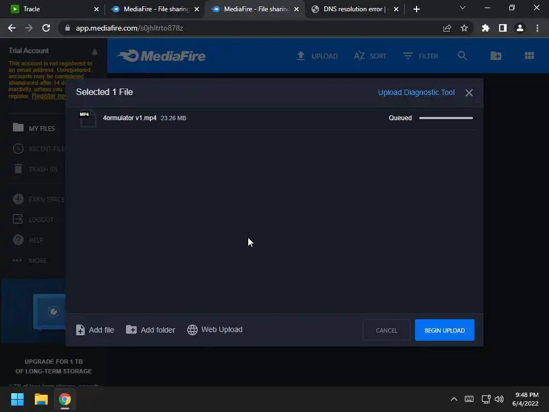Click UPGRADE FOR 1 TB promotion text
Viewport: 549px width, 412px height.
54,366
